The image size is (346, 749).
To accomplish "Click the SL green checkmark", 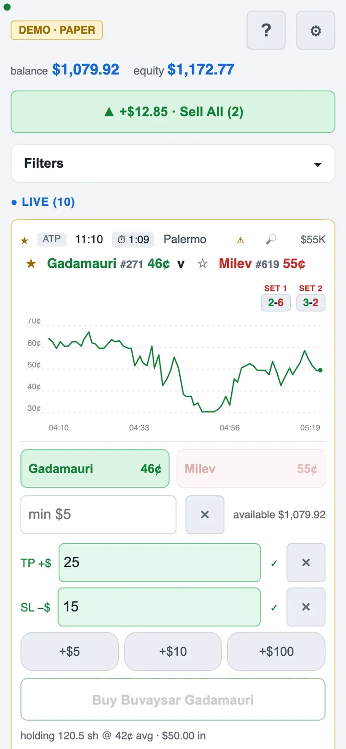I will click(x=274, y=607).
